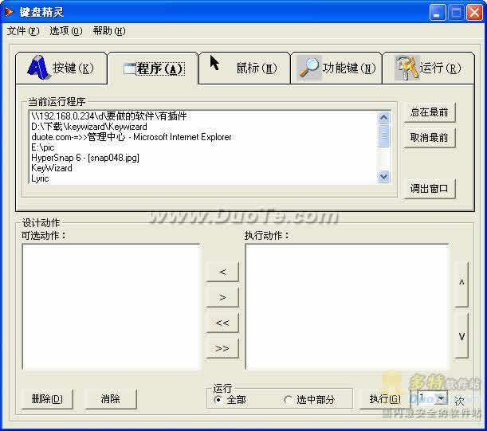Click the 执行(G) button
The width and height of the screenshot is (487, 431).
pos(384,399)
